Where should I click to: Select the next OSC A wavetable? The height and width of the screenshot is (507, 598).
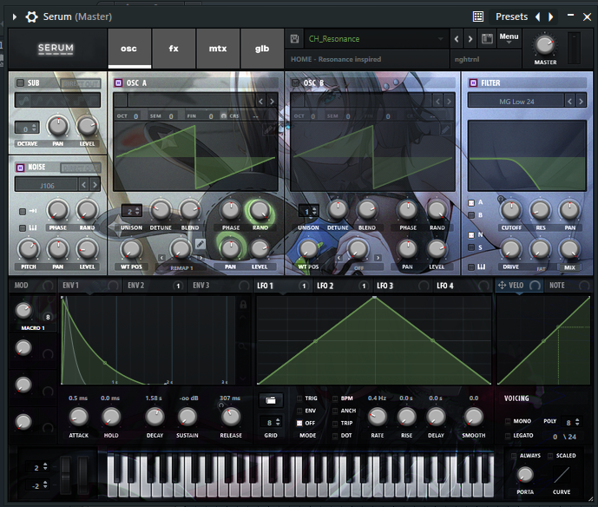(x=272, y=101)
